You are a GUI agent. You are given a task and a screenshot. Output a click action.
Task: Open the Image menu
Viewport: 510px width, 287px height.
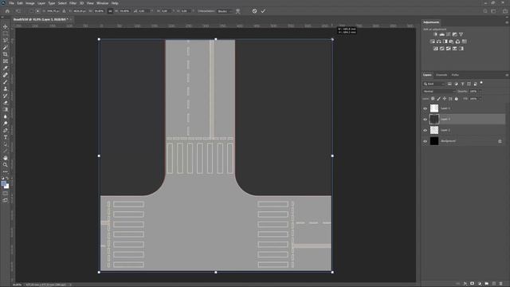point(30,3)
